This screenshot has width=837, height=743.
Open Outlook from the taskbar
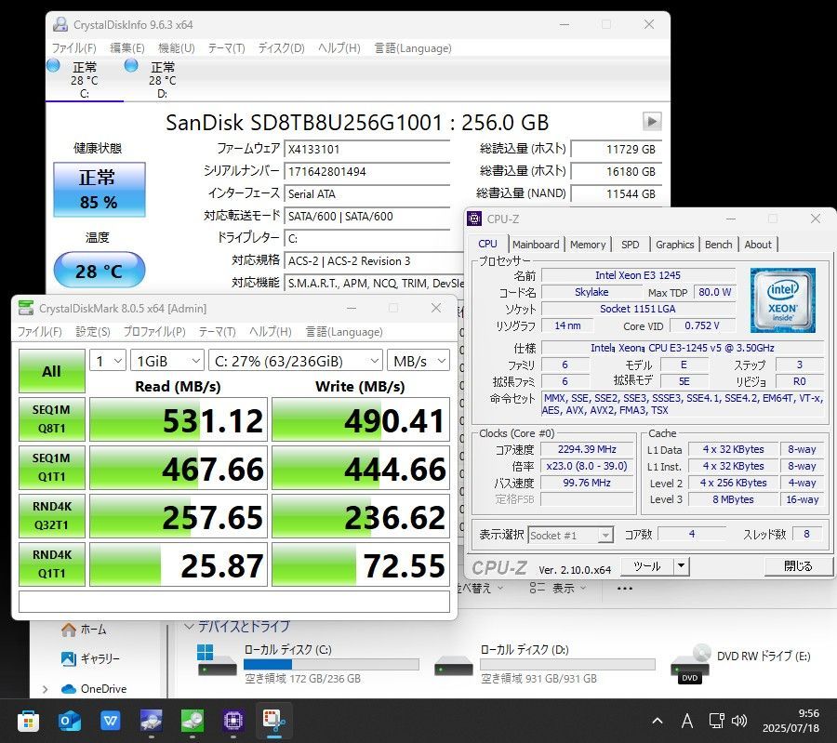[70, 720]
